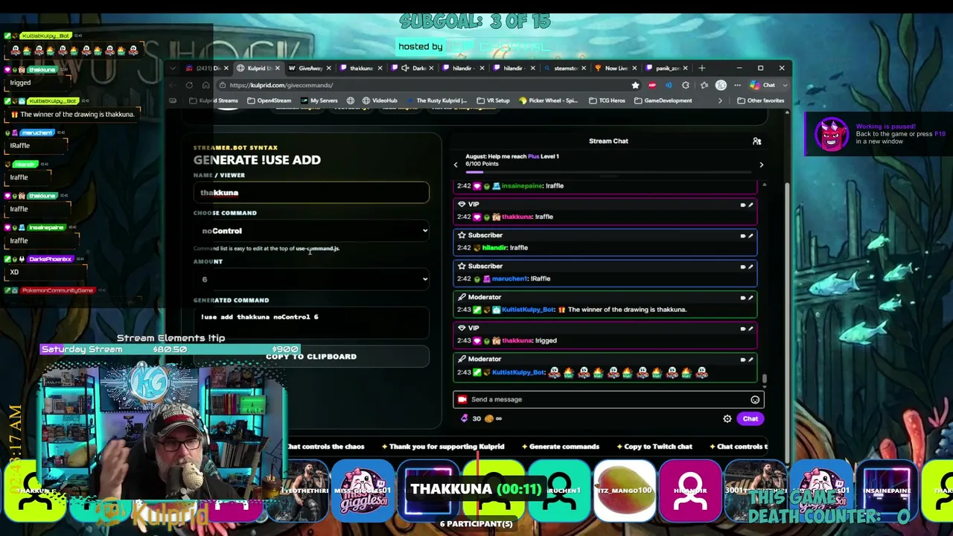Open the emote picker smiley icon
953x536 pixels.
(755, 400)
